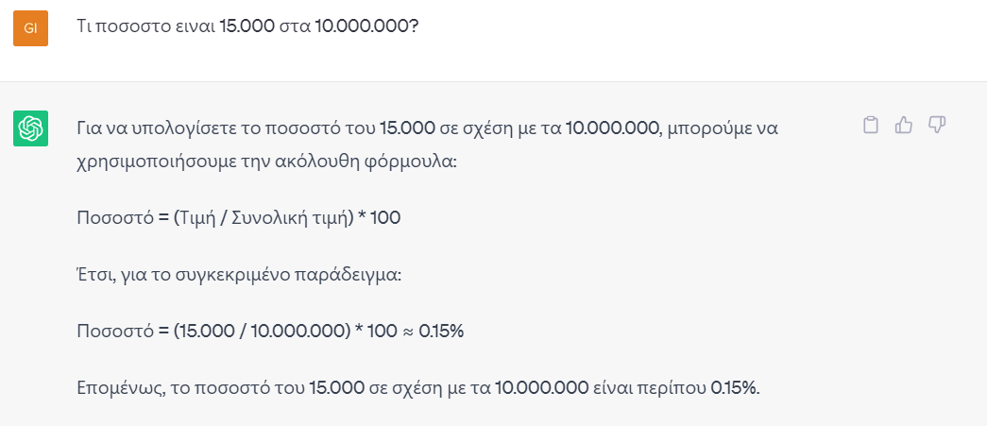This screenshot has width=987, height=426.
Task: Click the word "Επομένως" in the final sentence
Action: (121, 388)
